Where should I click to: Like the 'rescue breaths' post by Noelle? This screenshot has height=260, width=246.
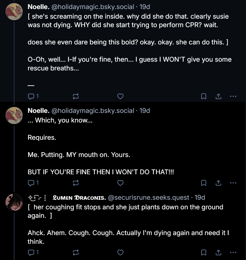[x=120, y=96]
